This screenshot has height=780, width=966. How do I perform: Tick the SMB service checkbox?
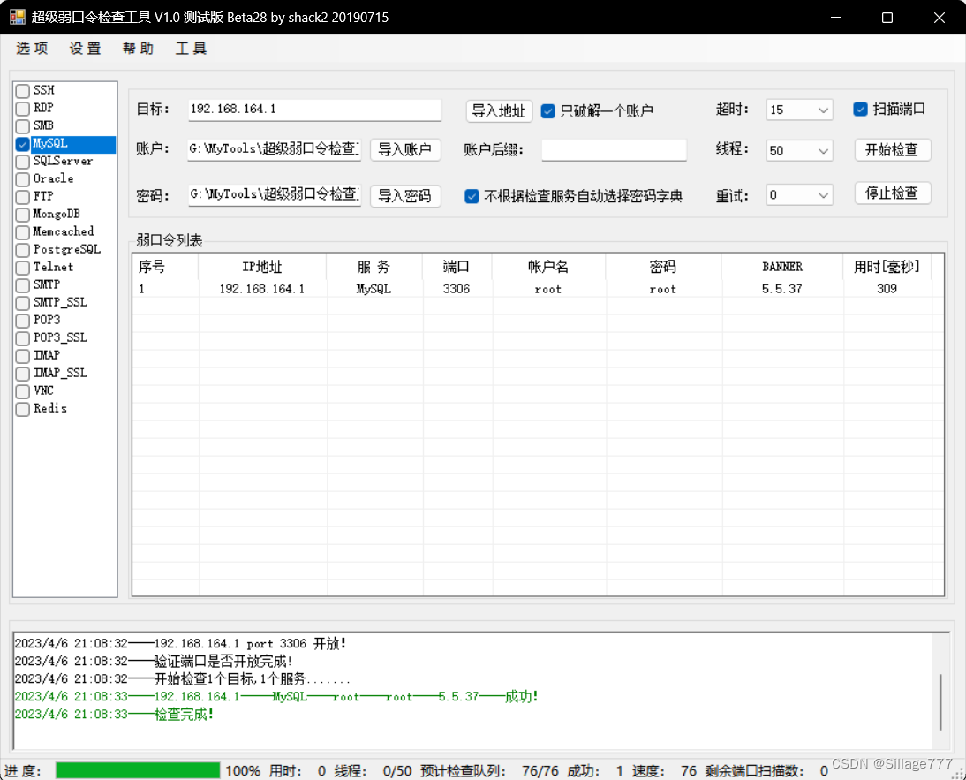click(23, 126)
